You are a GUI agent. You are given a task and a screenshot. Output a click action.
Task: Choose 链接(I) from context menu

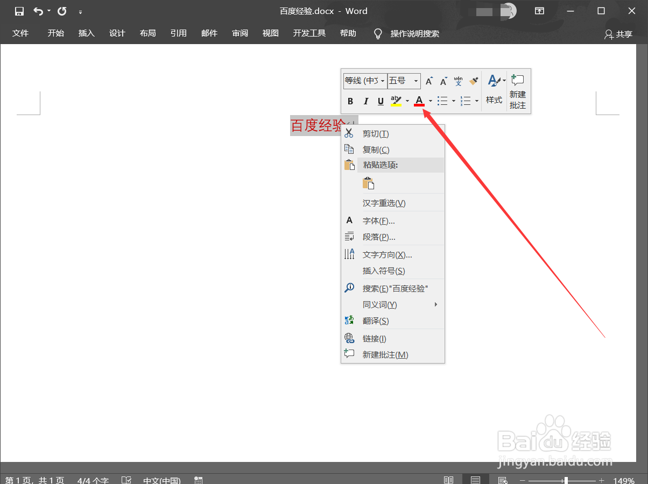[x=393, y=338]
